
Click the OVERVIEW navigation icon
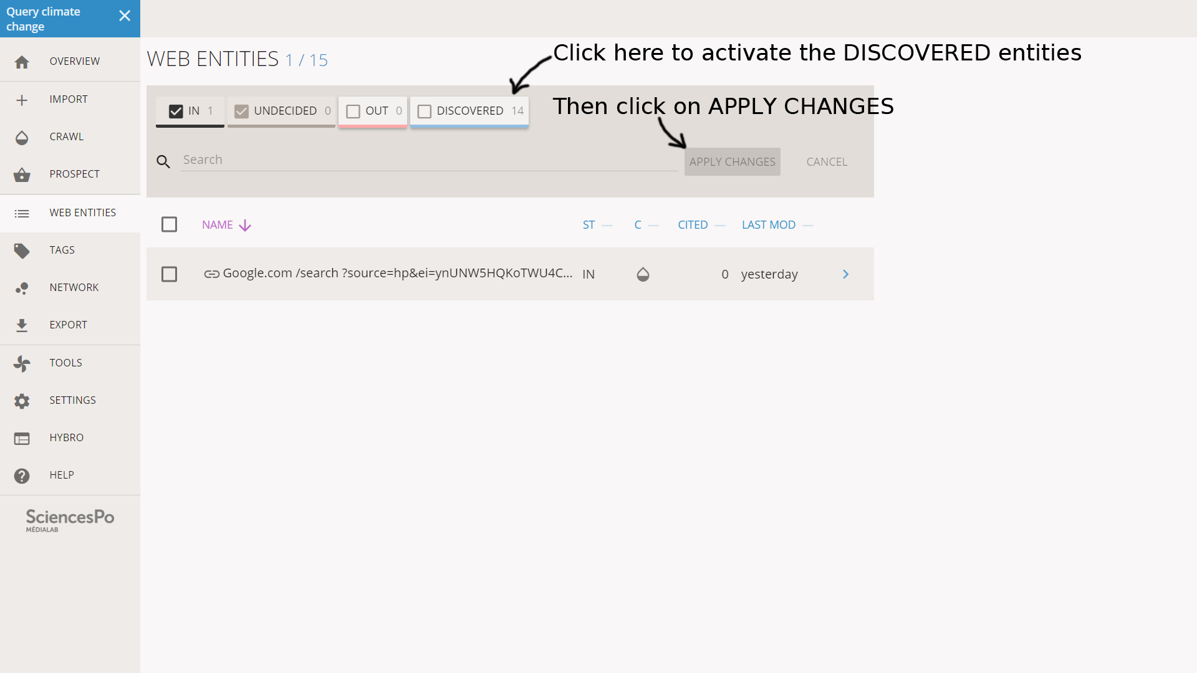click(21, 62)
